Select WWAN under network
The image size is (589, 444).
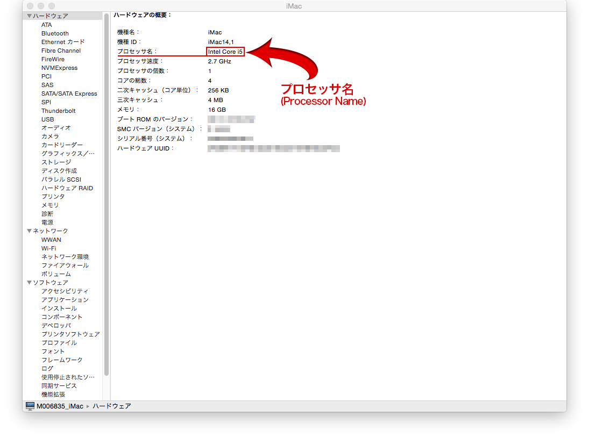pos(51,239)
